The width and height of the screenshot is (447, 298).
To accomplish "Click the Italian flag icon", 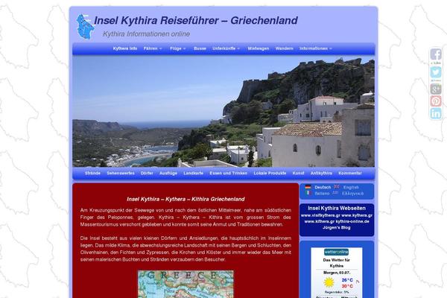I will [x=308, y=193].
